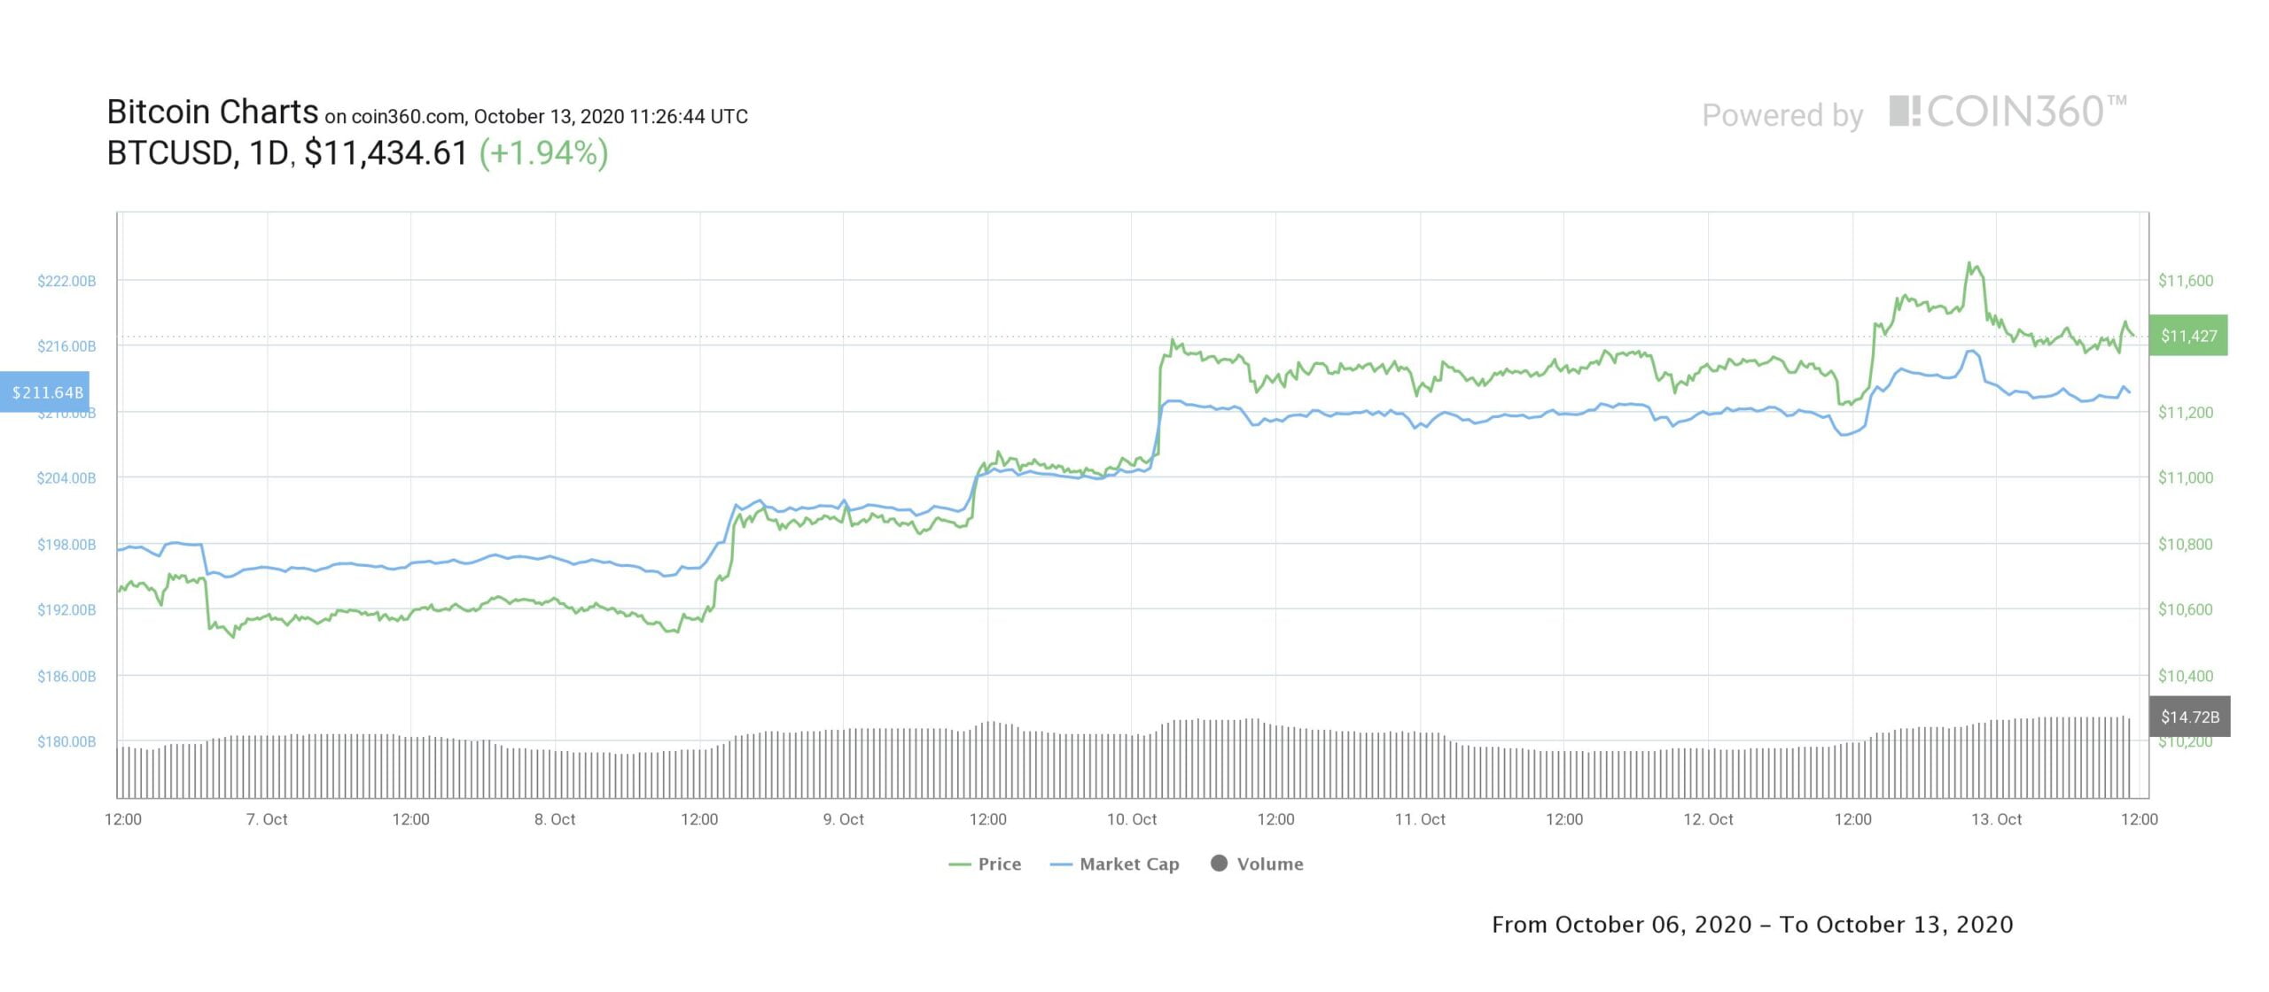The width and height of the screenshot is (2269, 992).
Task: Click the +1.94% change percentage
Action: pyautogui.click(x=543, y=153)
